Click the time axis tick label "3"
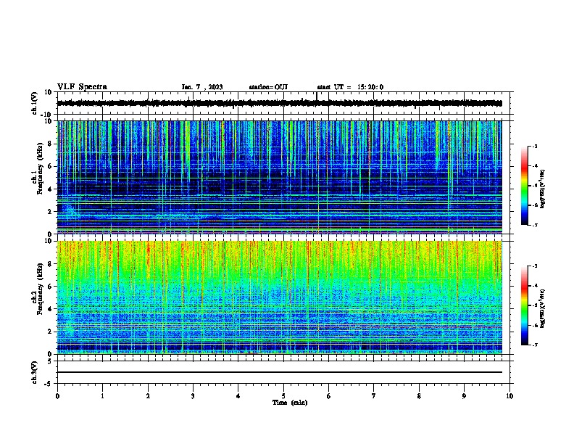Viewport: 574px width, 444px height. point(193,396)
